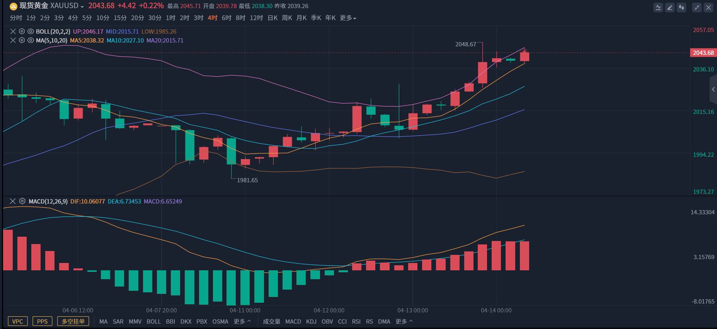Viewport: 717px width, 329px height.
Task: Remove the MA indicator with its X
Action: click(x=13, y=40)
